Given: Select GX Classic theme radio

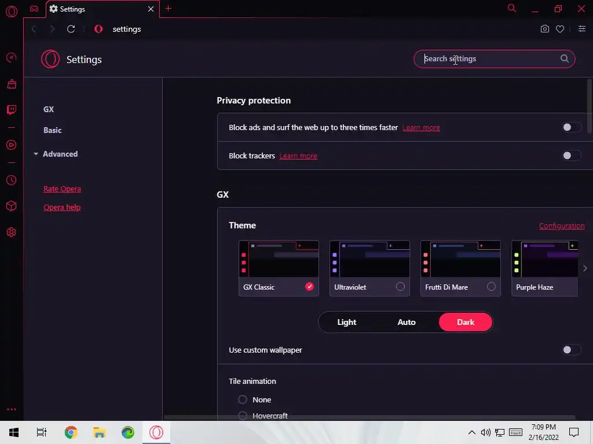Looking at the screenshot, I should click(x=309, y=287).
